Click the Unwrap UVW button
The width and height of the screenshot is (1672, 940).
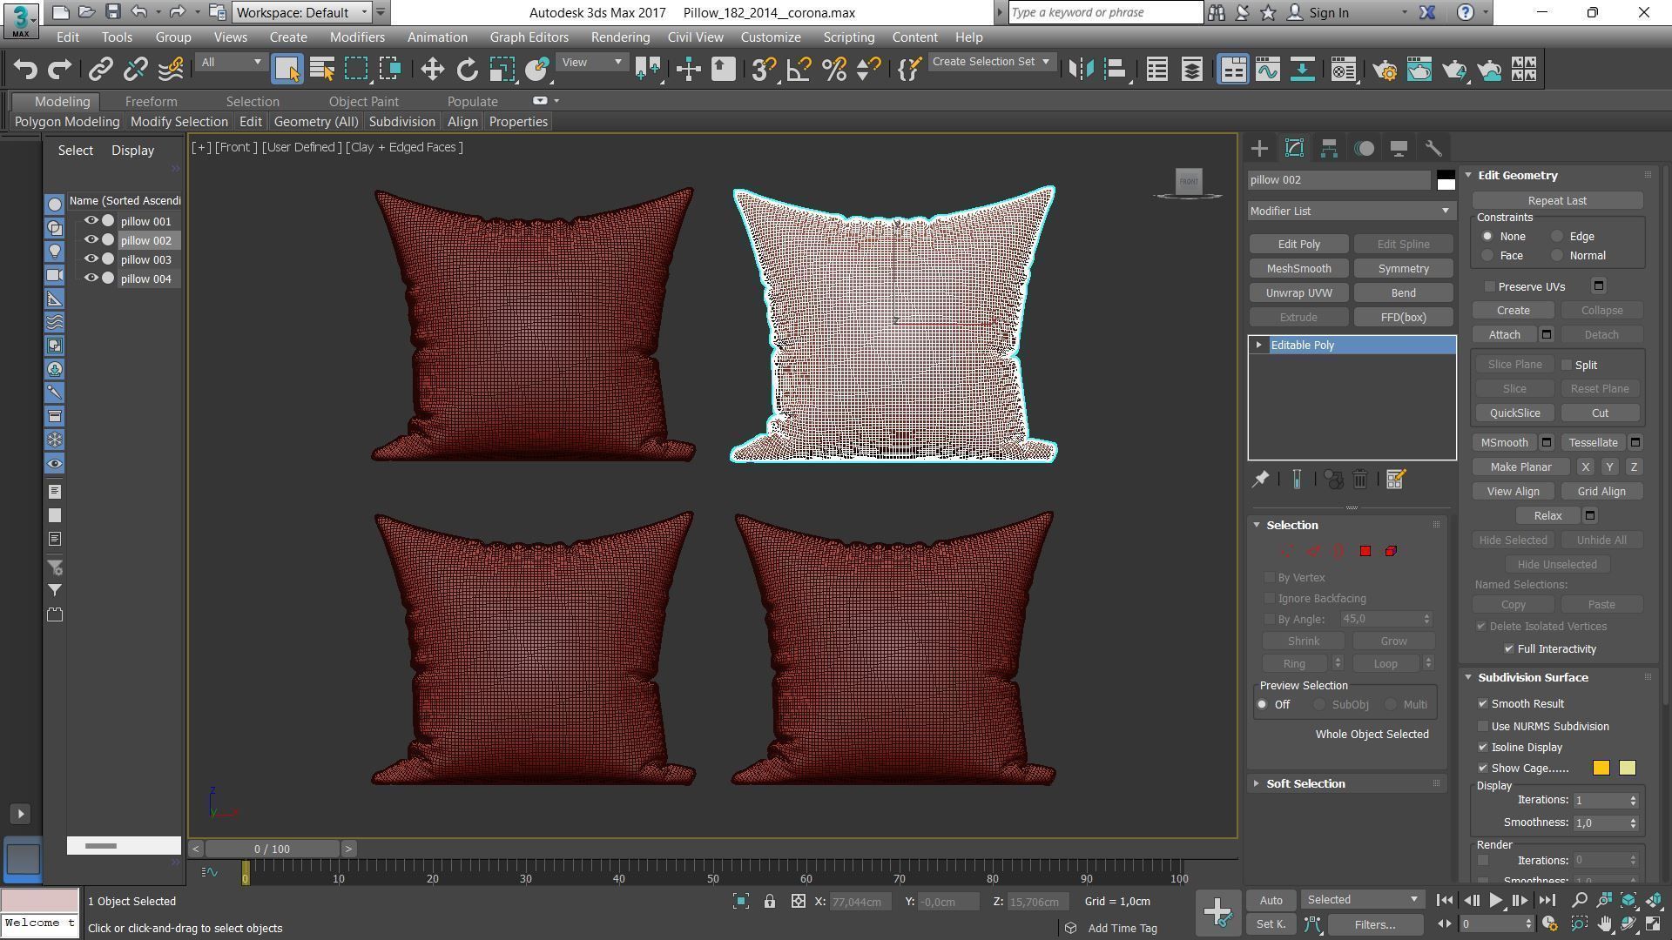pos(1298,293)
